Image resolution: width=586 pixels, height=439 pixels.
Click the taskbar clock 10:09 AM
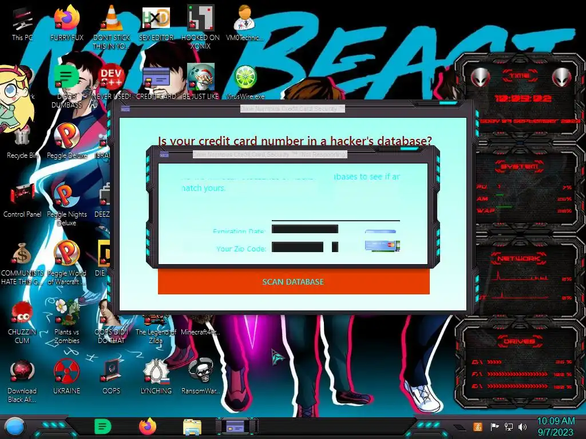(x=556, y=421)
